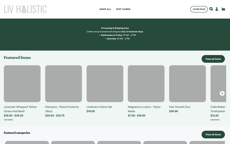230x144 pixels.
Task: Click View all items in Featured Items
Action: (x=213, y=59)
